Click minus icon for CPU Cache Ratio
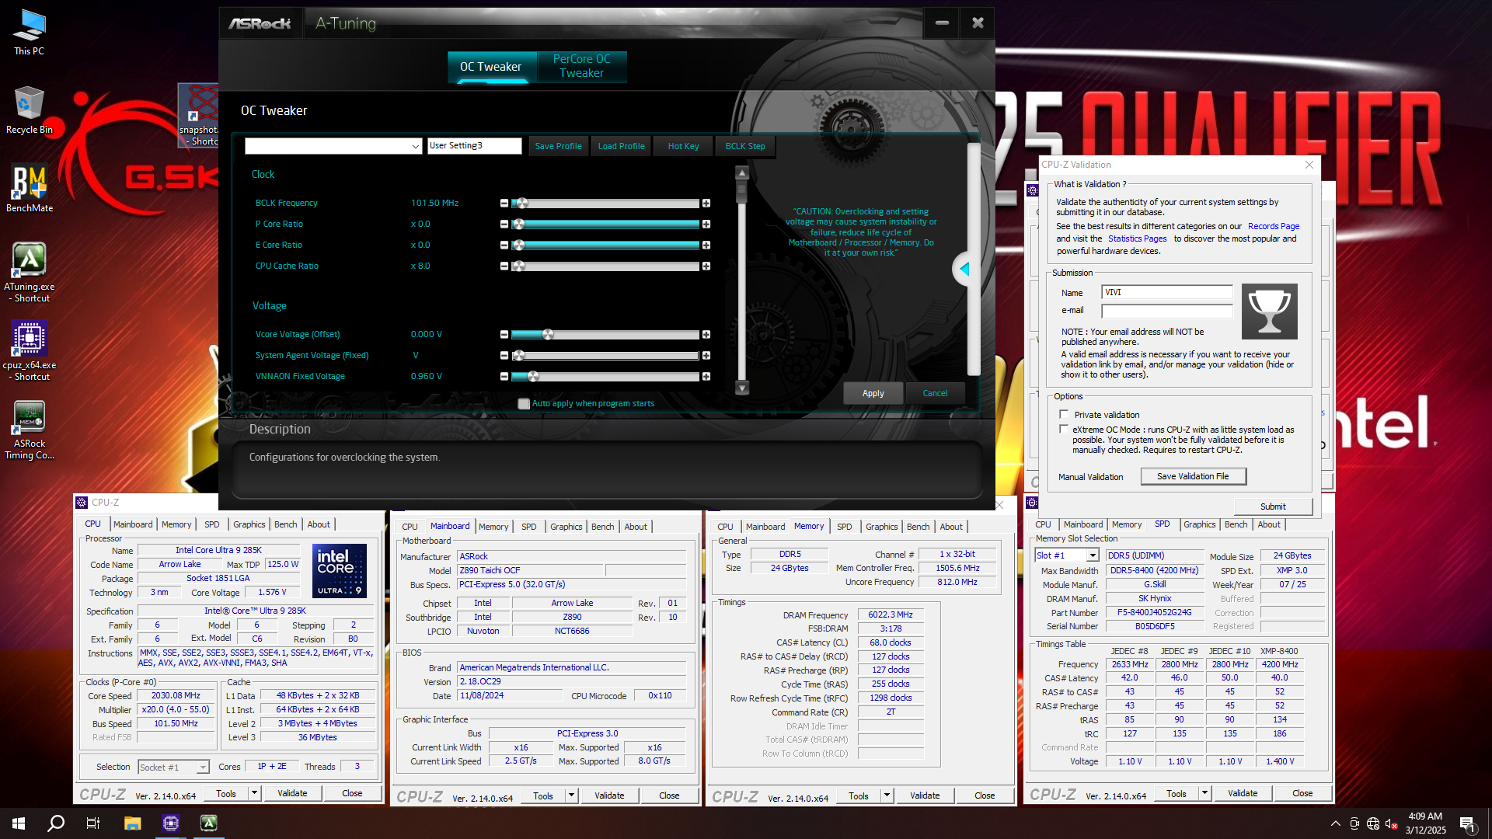The height and width of the screenshot is (839, 1492). tap(504, 266)
